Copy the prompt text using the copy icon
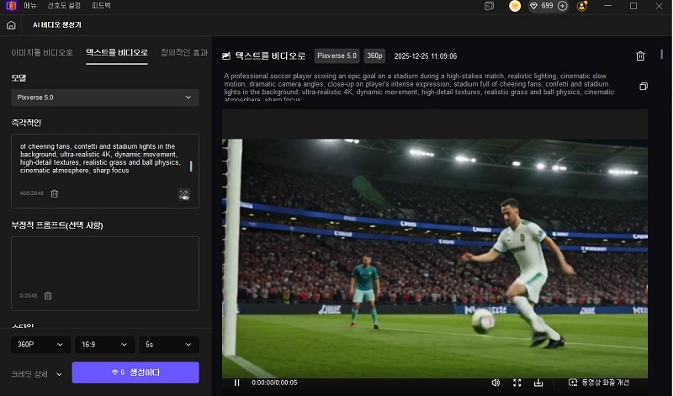The width and height of the screenshot is (673, 396). 644,87
